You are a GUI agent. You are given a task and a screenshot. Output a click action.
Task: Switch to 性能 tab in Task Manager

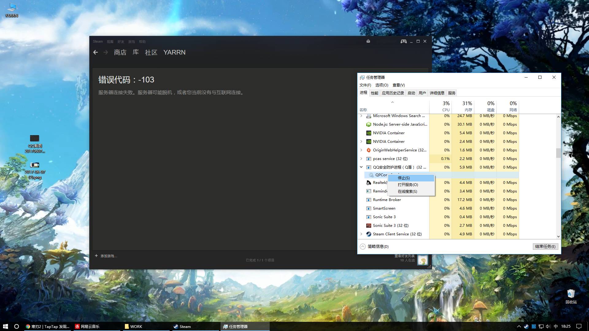pos(374,93)
